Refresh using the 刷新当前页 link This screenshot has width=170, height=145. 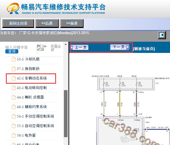tap(144, 49)
